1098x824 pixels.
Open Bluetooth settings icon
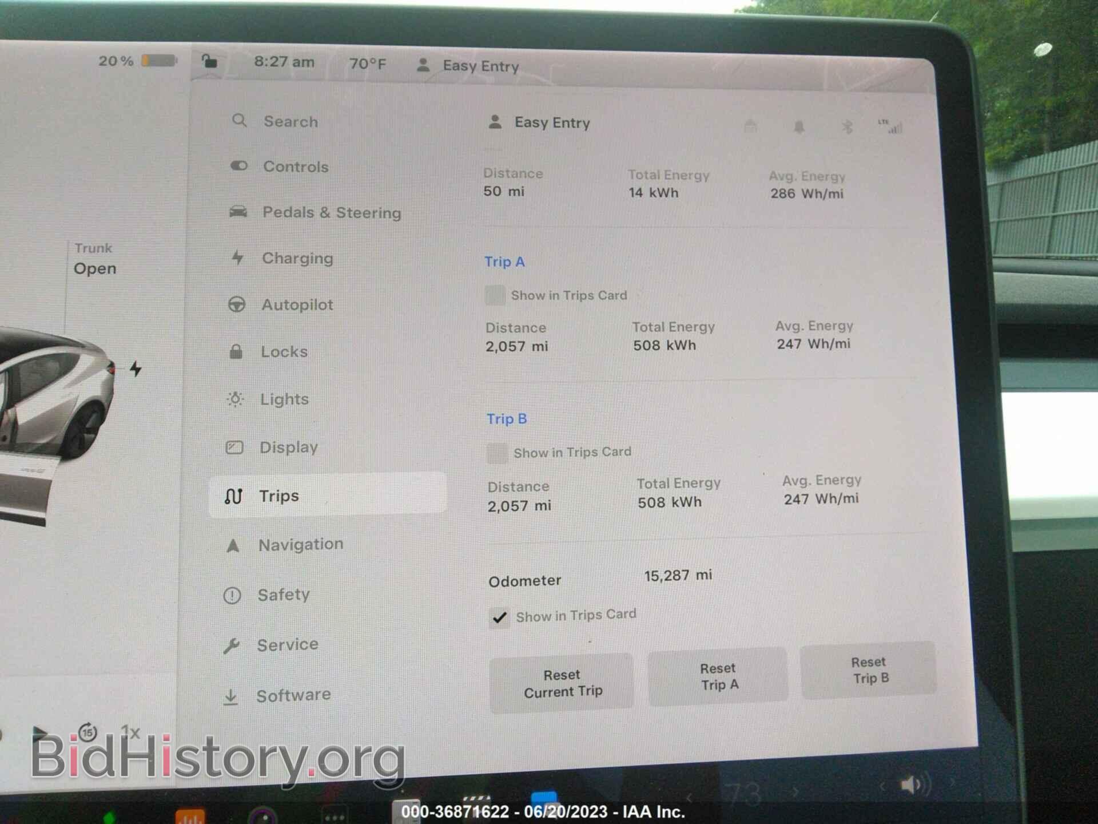click(847, 126)
